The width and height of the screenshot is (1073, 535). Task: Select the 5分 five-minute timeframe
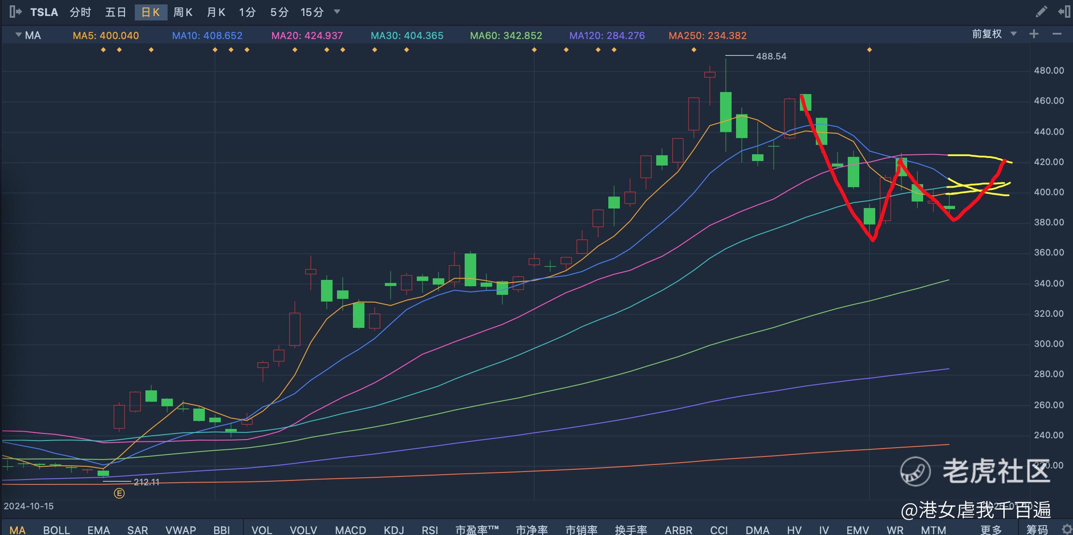[x=279, y=12]
